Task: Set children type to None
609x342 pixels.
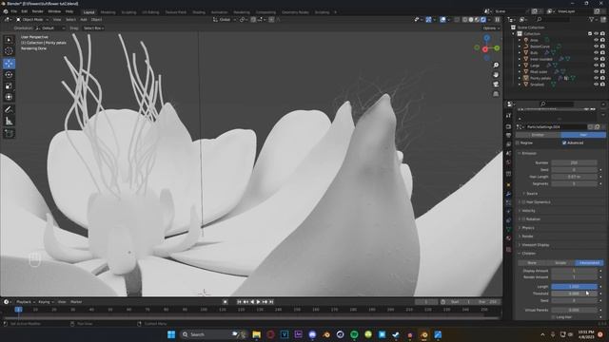Action: (x=532, y=263)
